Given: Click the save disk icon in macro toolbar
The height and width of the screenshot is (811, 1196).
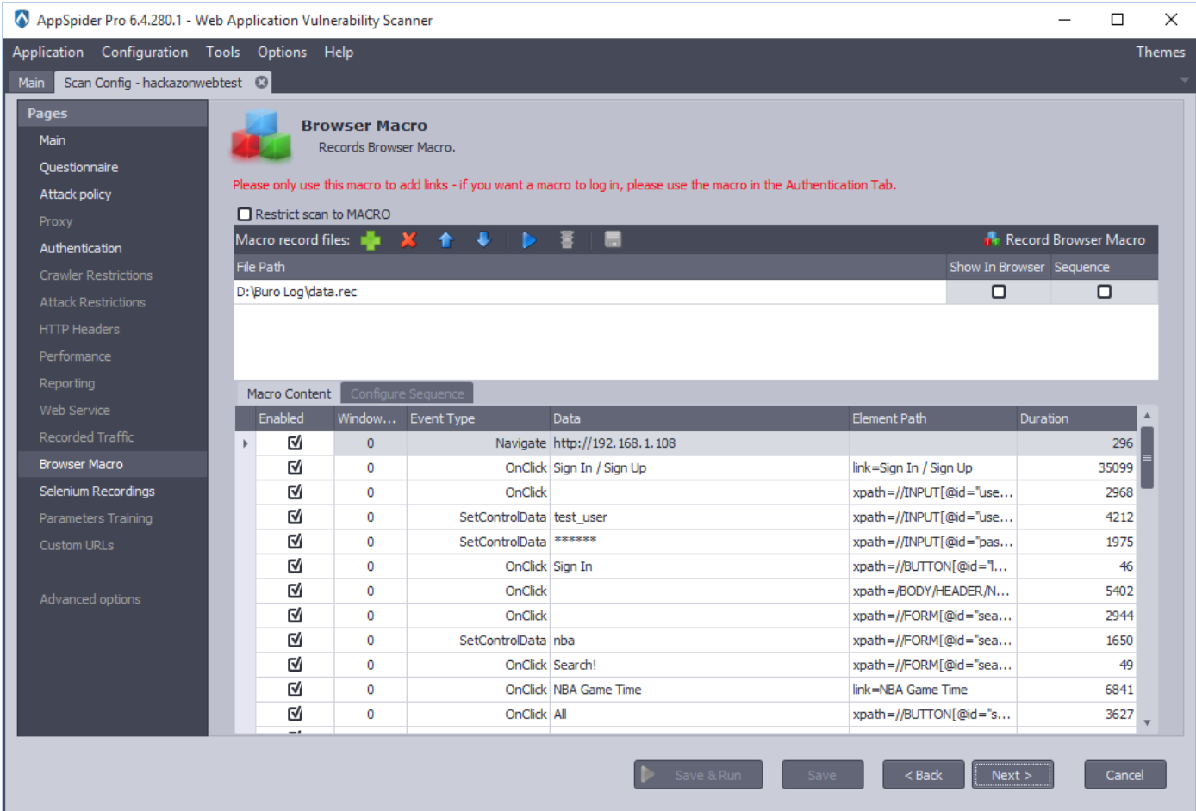Looking at the screenshot, I should (x=613, y=239).
